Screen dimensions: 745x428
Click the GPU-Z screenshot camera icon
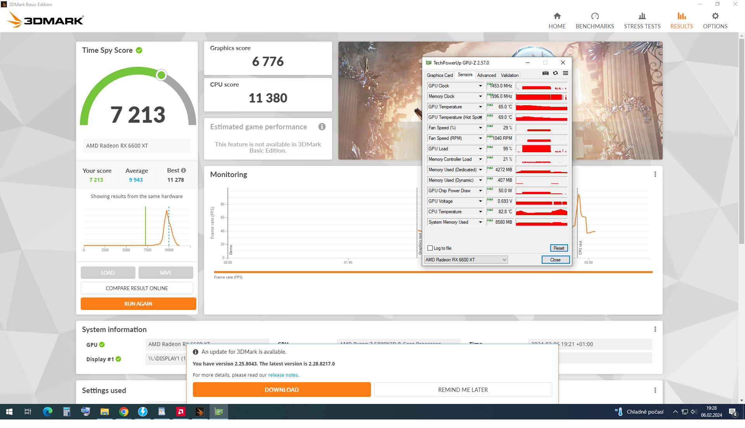[x=546, y=73]
